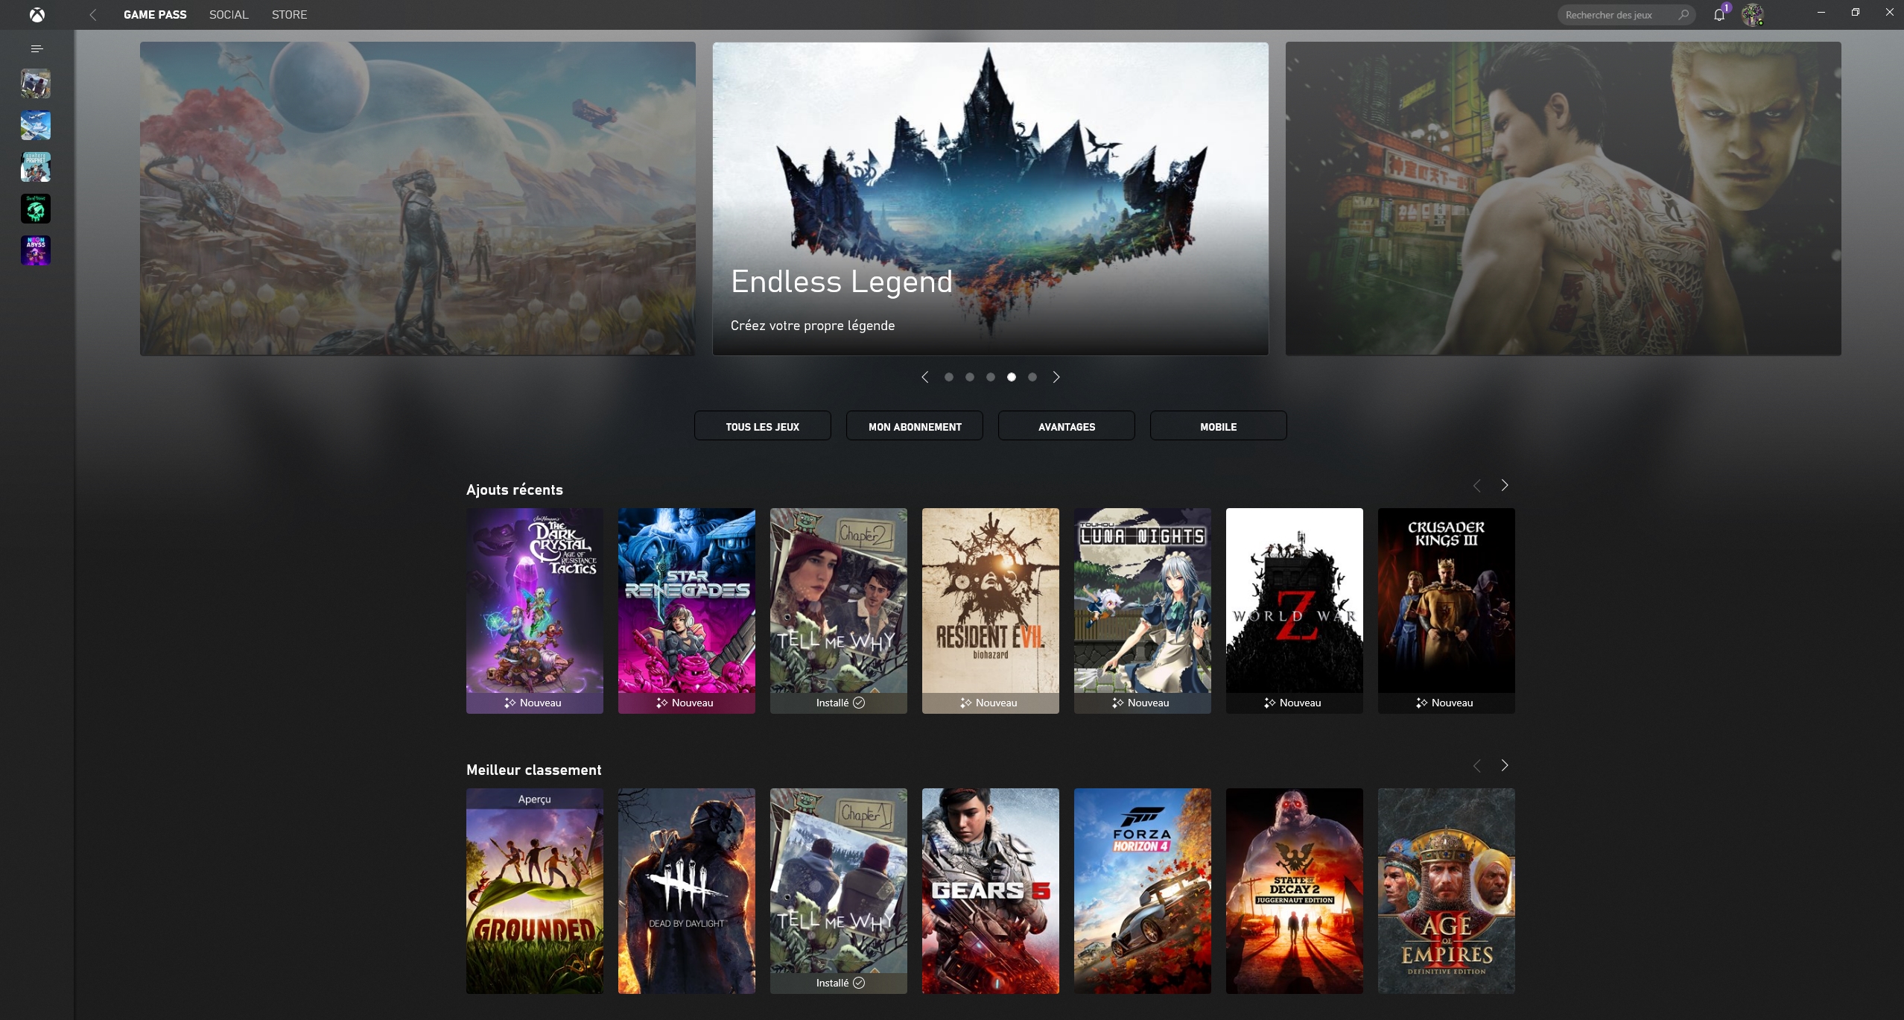The width and height of the screenshot is (1904, 1020).
Task: Open Dead by Daylight tile
Action: point(687,890)
